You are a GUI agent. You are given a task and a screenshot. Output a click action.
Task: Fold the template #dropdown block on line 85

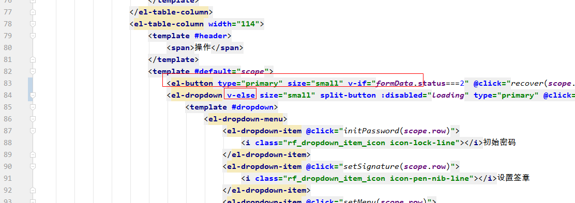coord(33,107)
